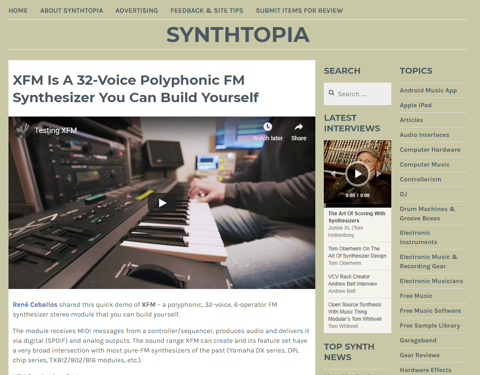Go to previous interview video arrow
Image resolution: width=480 pixels, height=375 pixels.
tap(333, 174)
